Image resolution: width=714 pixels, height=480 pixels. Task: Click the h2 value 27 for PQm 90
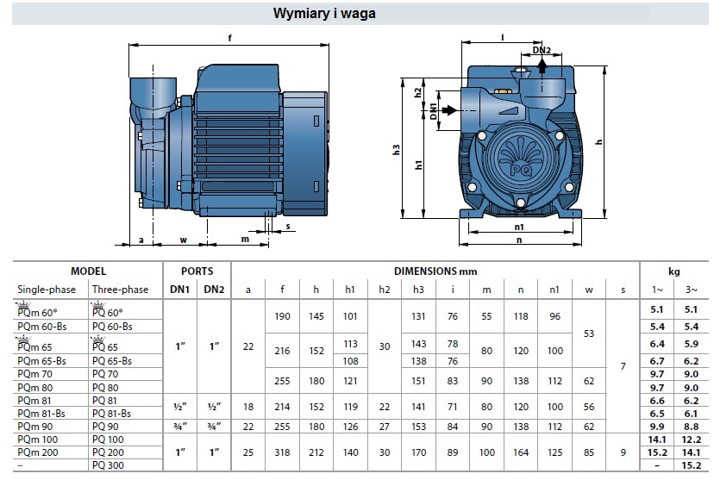[x=385, y=427]
